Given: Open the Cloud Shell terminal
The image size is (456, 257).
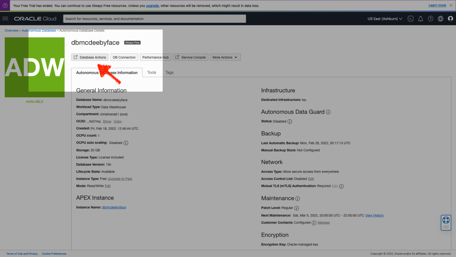Looking at the screenshot, I should click(x=411, y=18).
